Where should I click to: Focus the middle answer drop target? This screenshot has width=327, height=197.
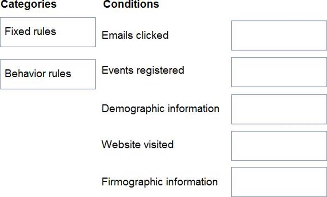tap(279, 109)
